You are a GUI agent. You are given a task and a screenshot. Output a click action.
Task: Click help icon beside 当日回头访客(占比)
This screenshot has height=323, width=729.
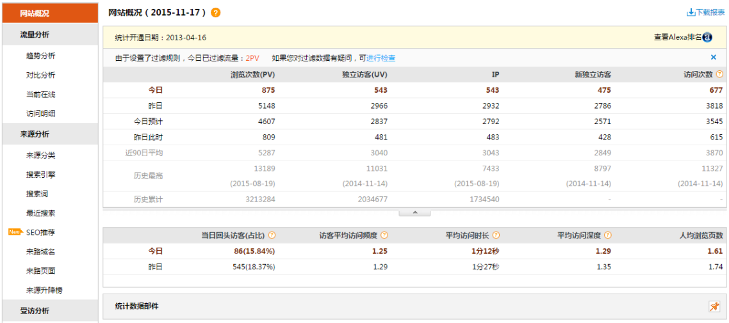point(272,235)
